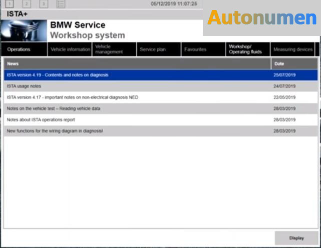Viewport: 321px width, 248px height.
Task: Switch to Vehicle information tab
Action: tap(70, 49)
